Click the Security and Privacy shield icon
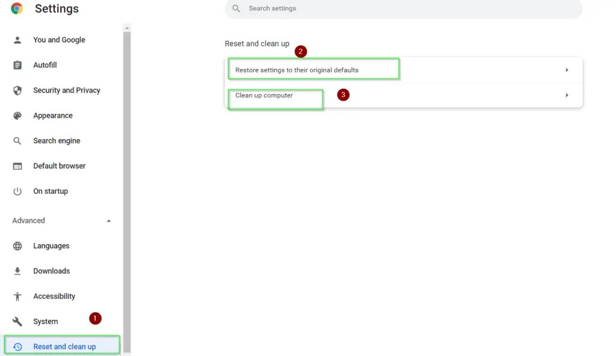 17,91
